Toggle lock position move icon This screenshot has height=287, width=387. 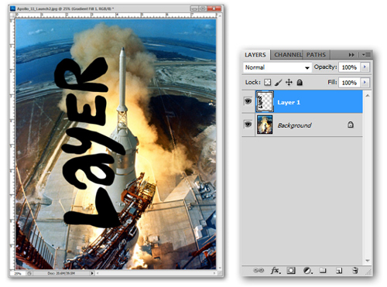(289, 83)
